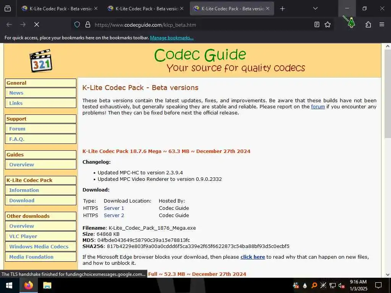Open File Explorer from the taskbar
This screenshot has height=293, width=391.
coord(47,285)
